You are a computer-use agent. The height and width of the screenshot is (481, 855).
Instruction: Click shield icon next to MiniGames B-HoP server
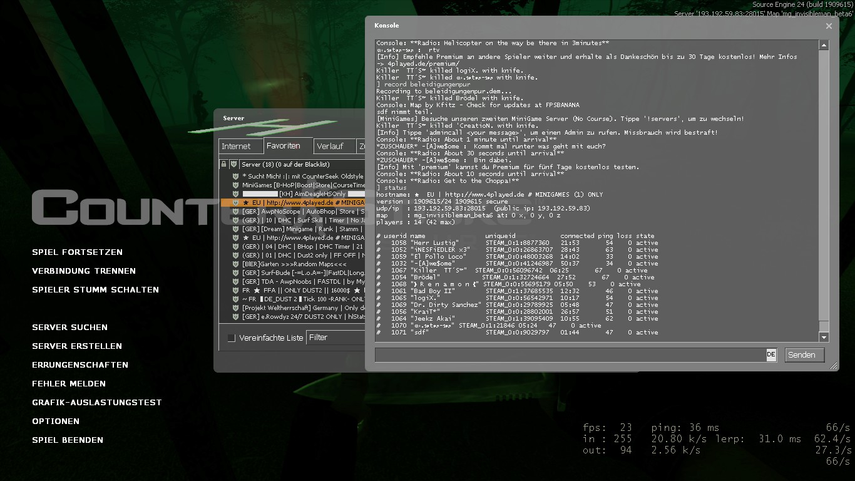point(236,185)
